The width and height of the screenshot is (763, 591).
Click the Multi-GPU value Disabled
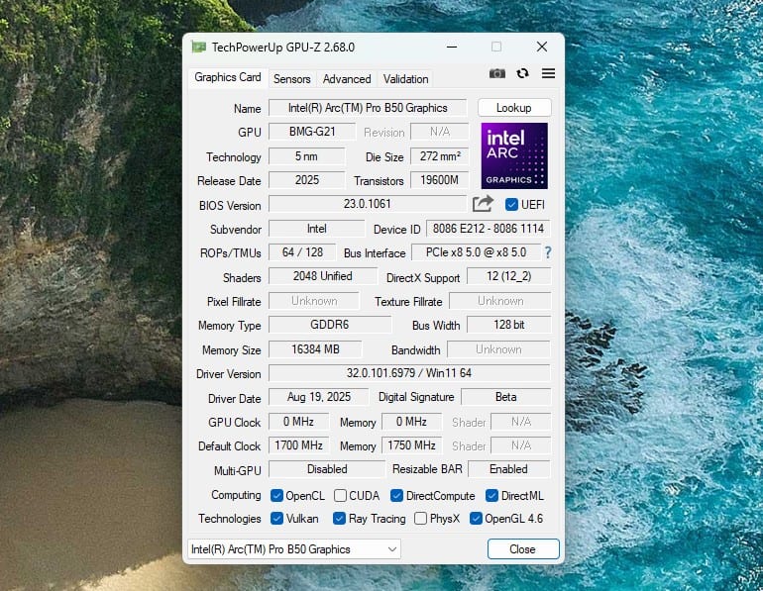pyautogui.click(x=327, y=469)
